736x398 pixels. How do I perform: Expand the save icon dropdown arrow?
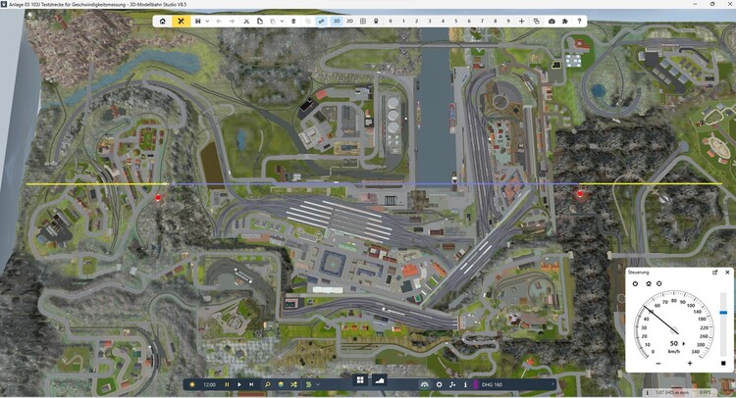click(x=208, y=21)
